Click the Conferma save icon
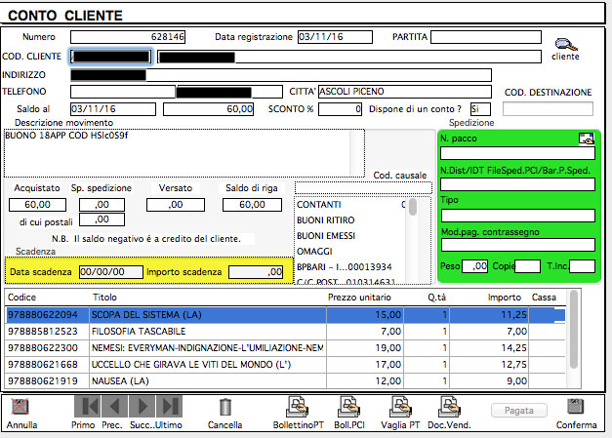The height and width of the screenshot is (438, 612). (x=575, y=407)
